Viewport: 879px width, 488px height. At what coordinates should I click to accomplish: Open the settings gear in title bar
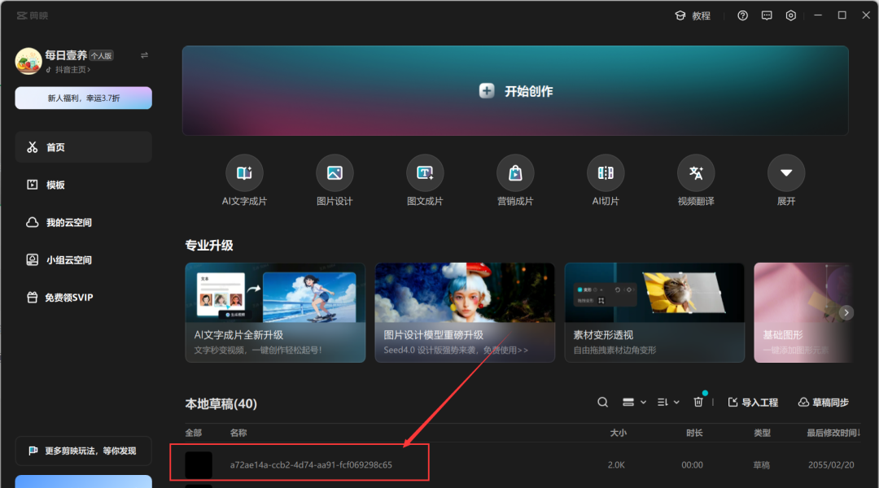tap(790, 15)
